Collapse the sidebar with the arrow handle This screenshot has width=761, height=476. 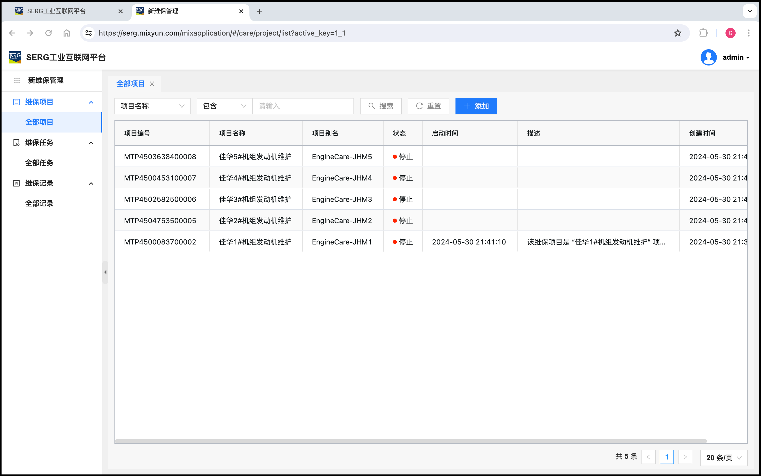(x=105, y=272)
